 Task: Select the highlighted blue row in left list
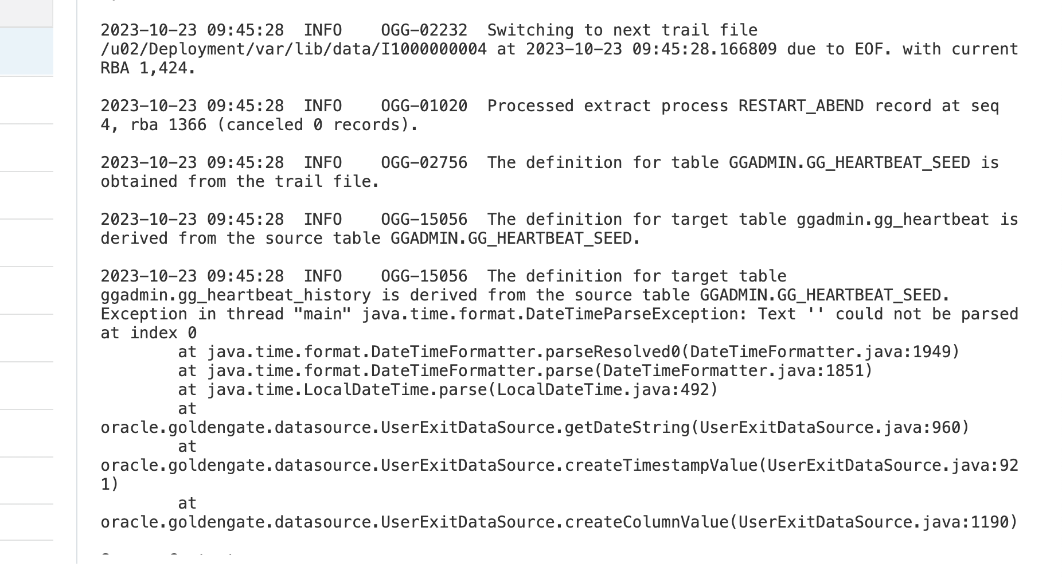click(26, 52)
